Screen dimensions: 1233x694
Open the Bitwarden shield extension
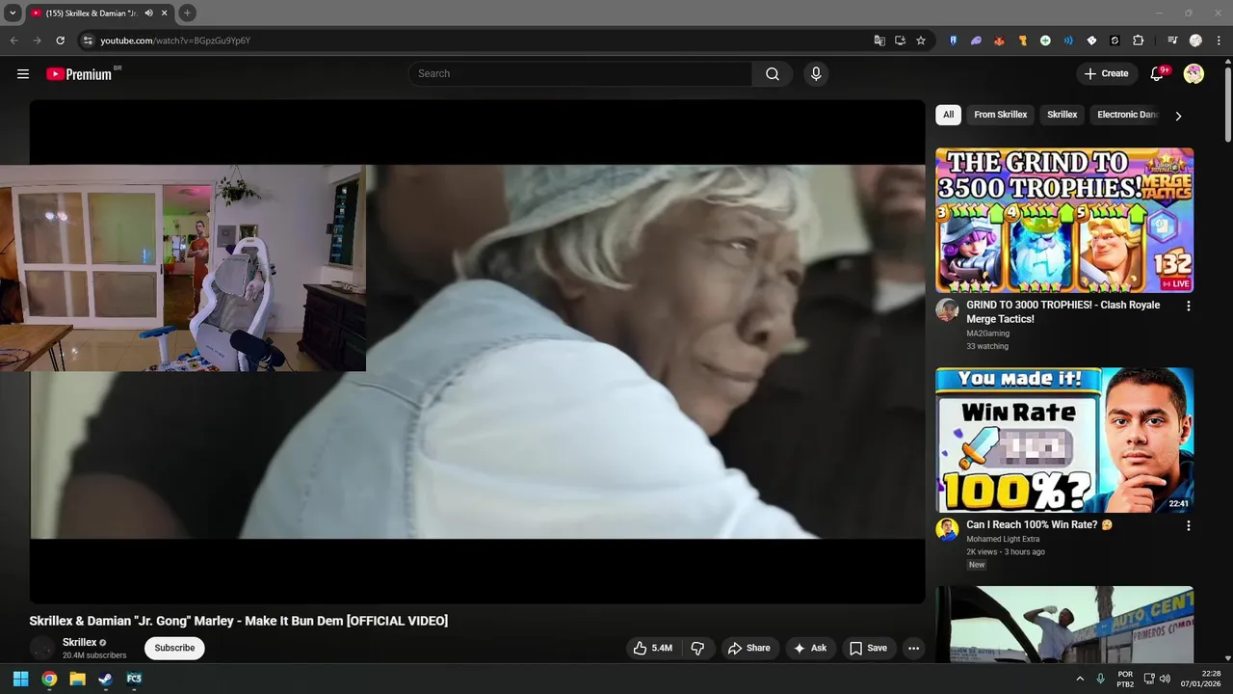click(953, 40)
